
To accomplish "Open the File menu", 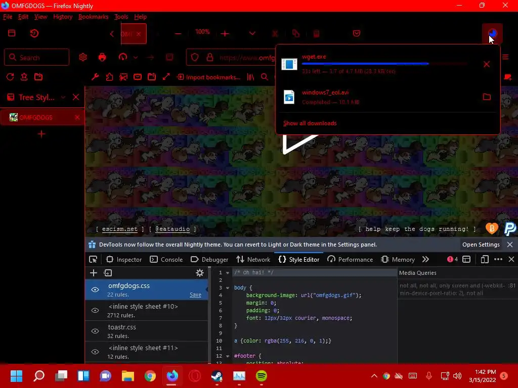I will (8, 17).
